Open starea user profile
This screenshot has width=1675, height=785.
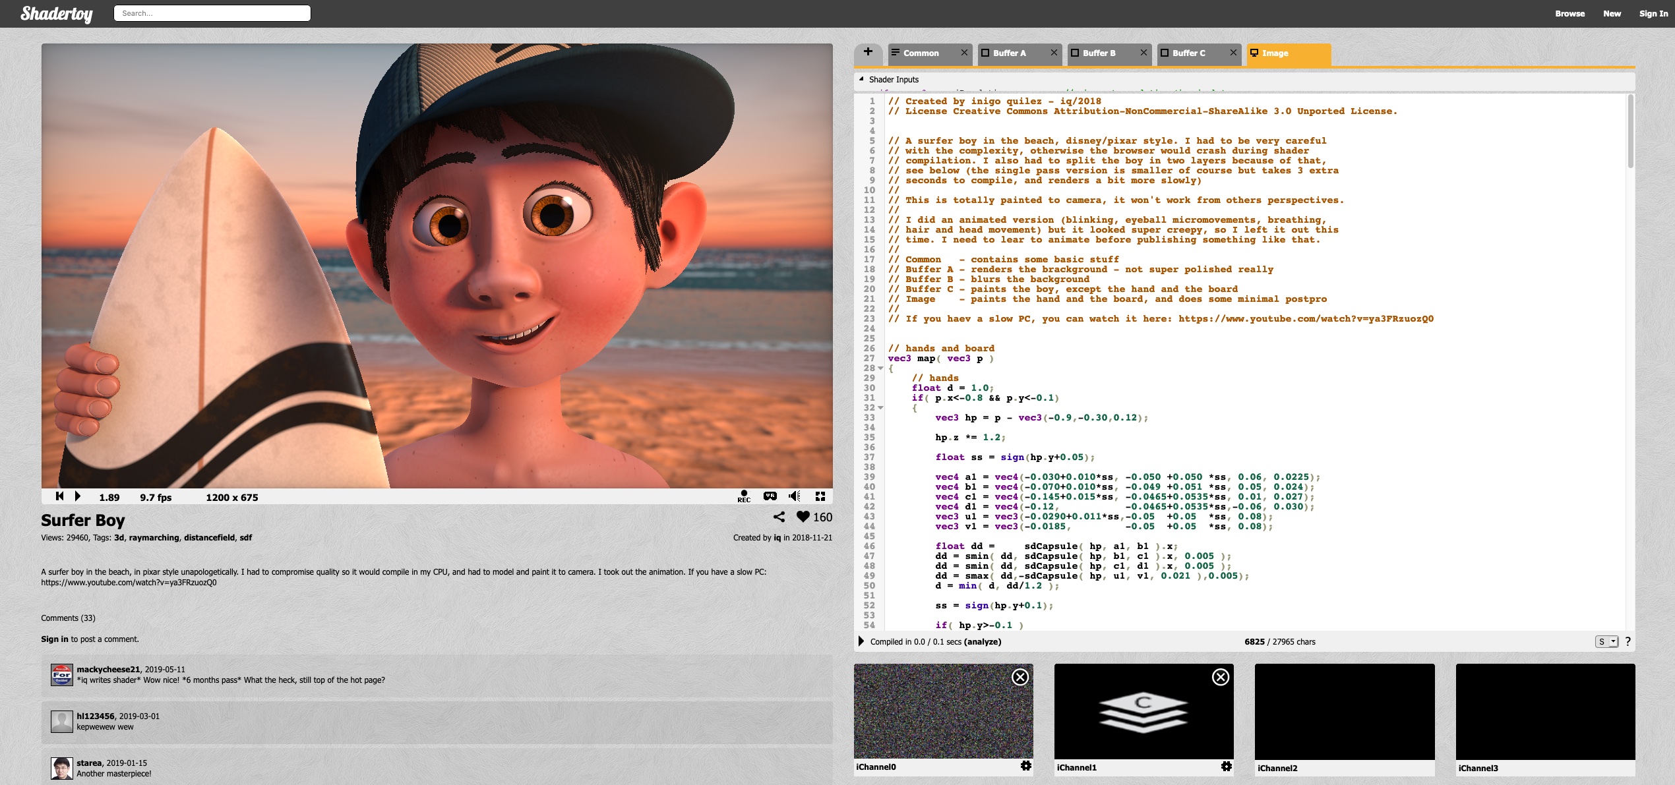click(89, 763)
